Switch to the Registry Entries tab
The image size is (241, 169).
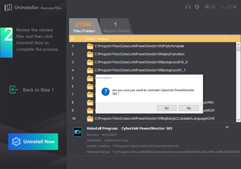tap(116, 27)
